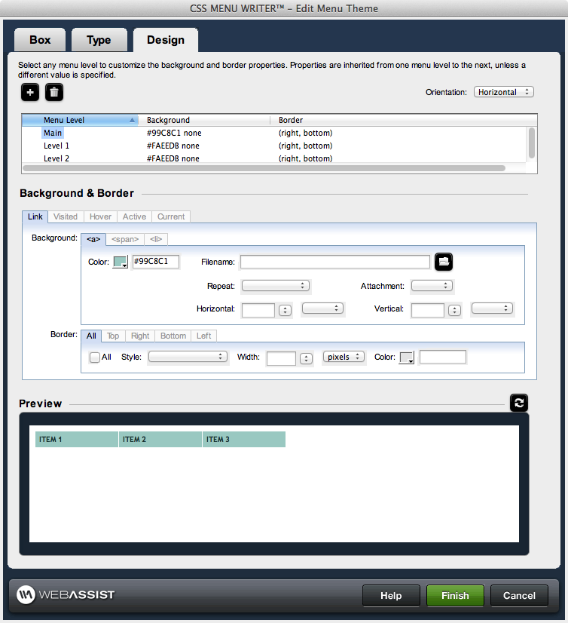The image size is (568, 623).
Task: Click the #99C8C1 none background cell
Action: click(174, 133)
